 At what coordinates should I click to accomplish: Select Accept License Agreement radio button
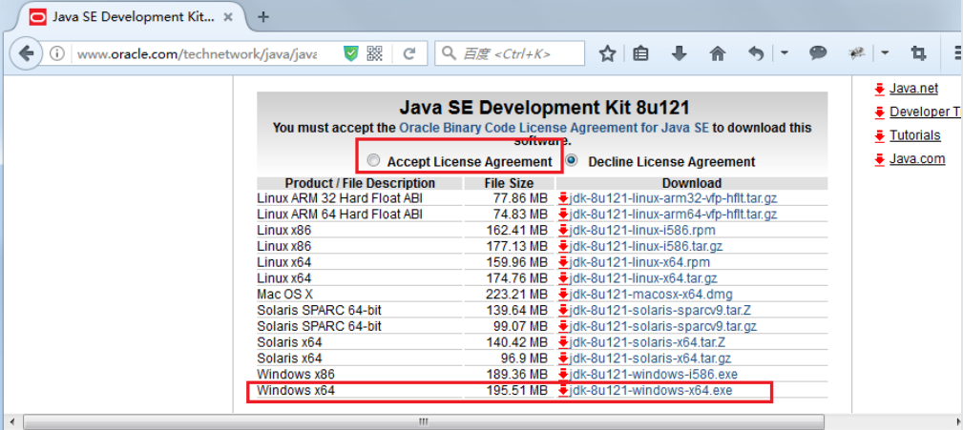click(373, 161)
